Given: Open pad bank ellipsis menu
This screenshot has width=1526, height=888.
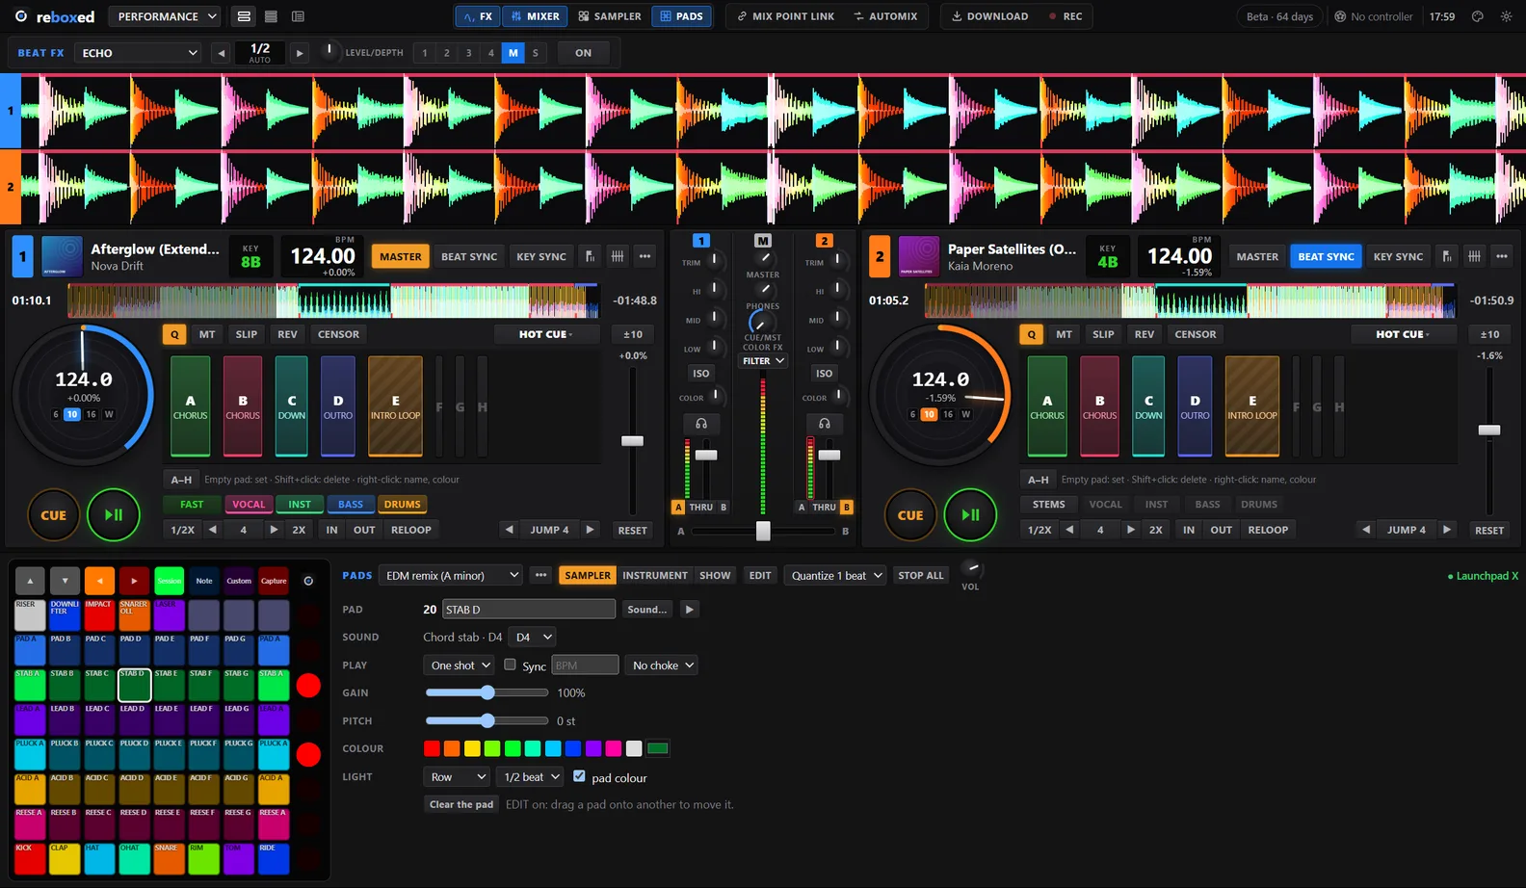Looking at the screenshot, I should (x=540, y=575).
